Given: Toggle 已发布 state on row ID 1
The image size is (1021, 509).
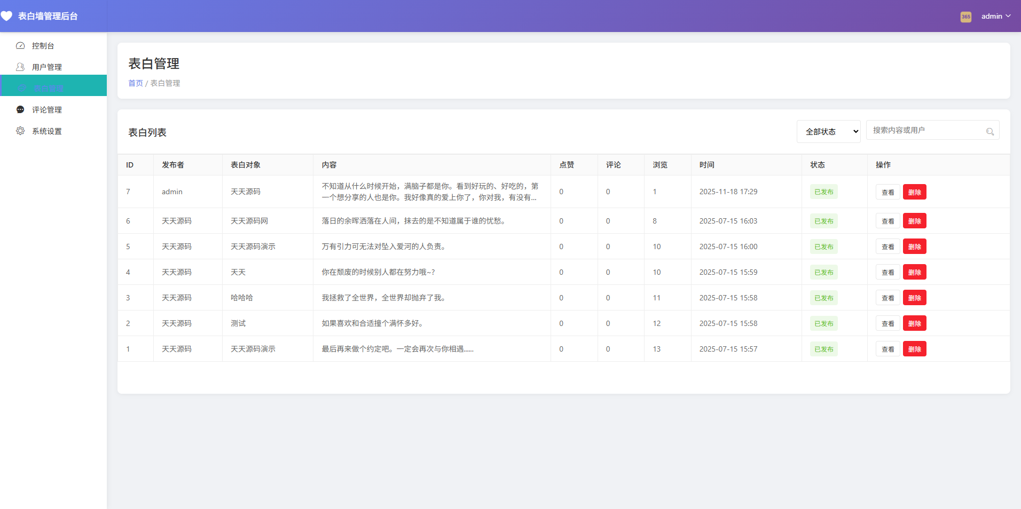Looking at the screenshot, I should (x=824, y=349).
